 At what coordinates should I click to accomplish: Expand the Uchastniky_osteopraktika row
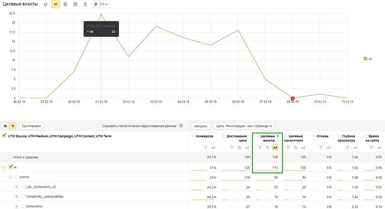click(x=16, y=197)
